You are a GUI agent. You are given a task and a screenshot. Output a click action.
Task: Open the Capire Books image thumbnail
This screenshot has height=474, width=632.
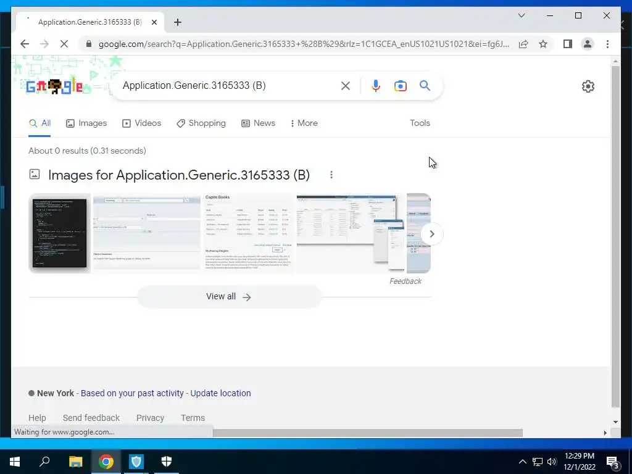[x=249, y=233]
